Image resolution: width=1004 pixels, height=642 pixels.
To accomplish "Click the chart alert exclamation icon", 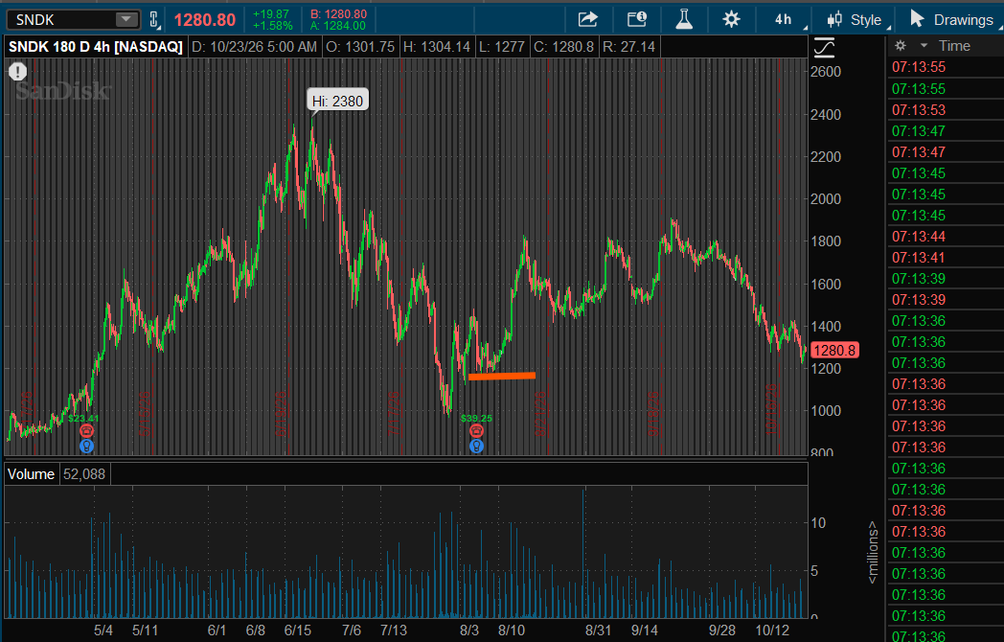I will (x=17, y=71).
